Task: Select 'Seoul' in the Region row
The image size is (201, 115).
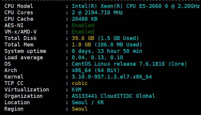Action: (x=80, y=109)
